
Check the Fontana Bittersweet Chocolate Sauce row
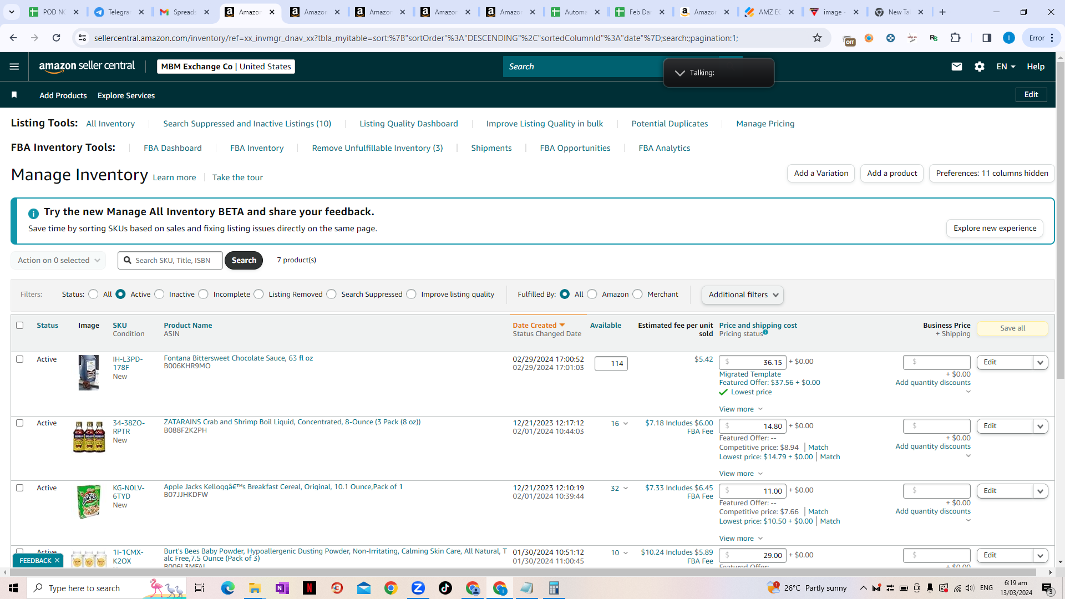coord(20,359)
